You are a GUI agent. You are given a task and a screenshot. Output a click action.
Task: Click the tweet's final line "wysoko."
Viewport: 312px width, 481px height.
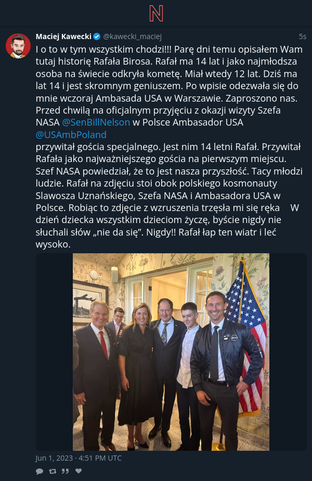[x=53, y=244]
